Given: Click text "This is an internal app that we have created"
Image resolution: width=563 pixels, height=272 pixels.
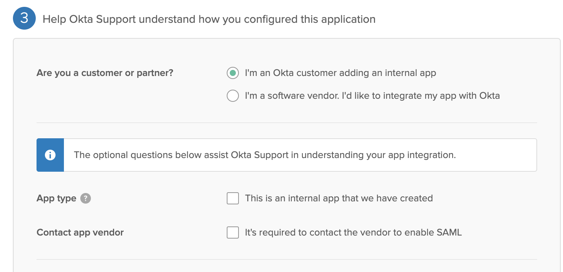Looking at the screenshot, I should pos(339,198).
